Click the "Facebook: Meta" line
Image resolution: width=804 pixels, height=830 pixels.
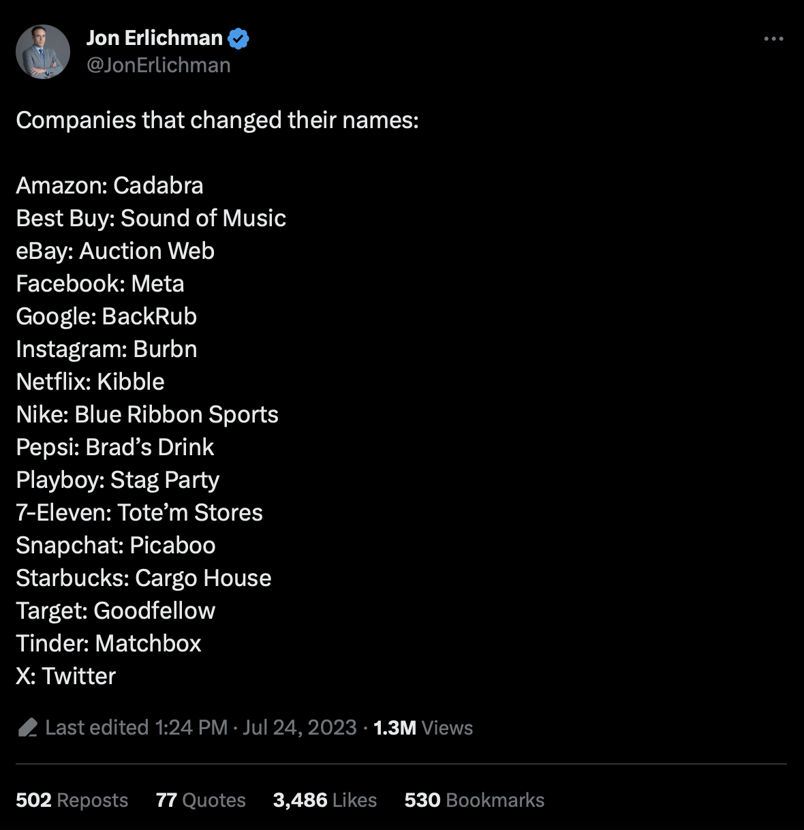click(x=100, y=283)
